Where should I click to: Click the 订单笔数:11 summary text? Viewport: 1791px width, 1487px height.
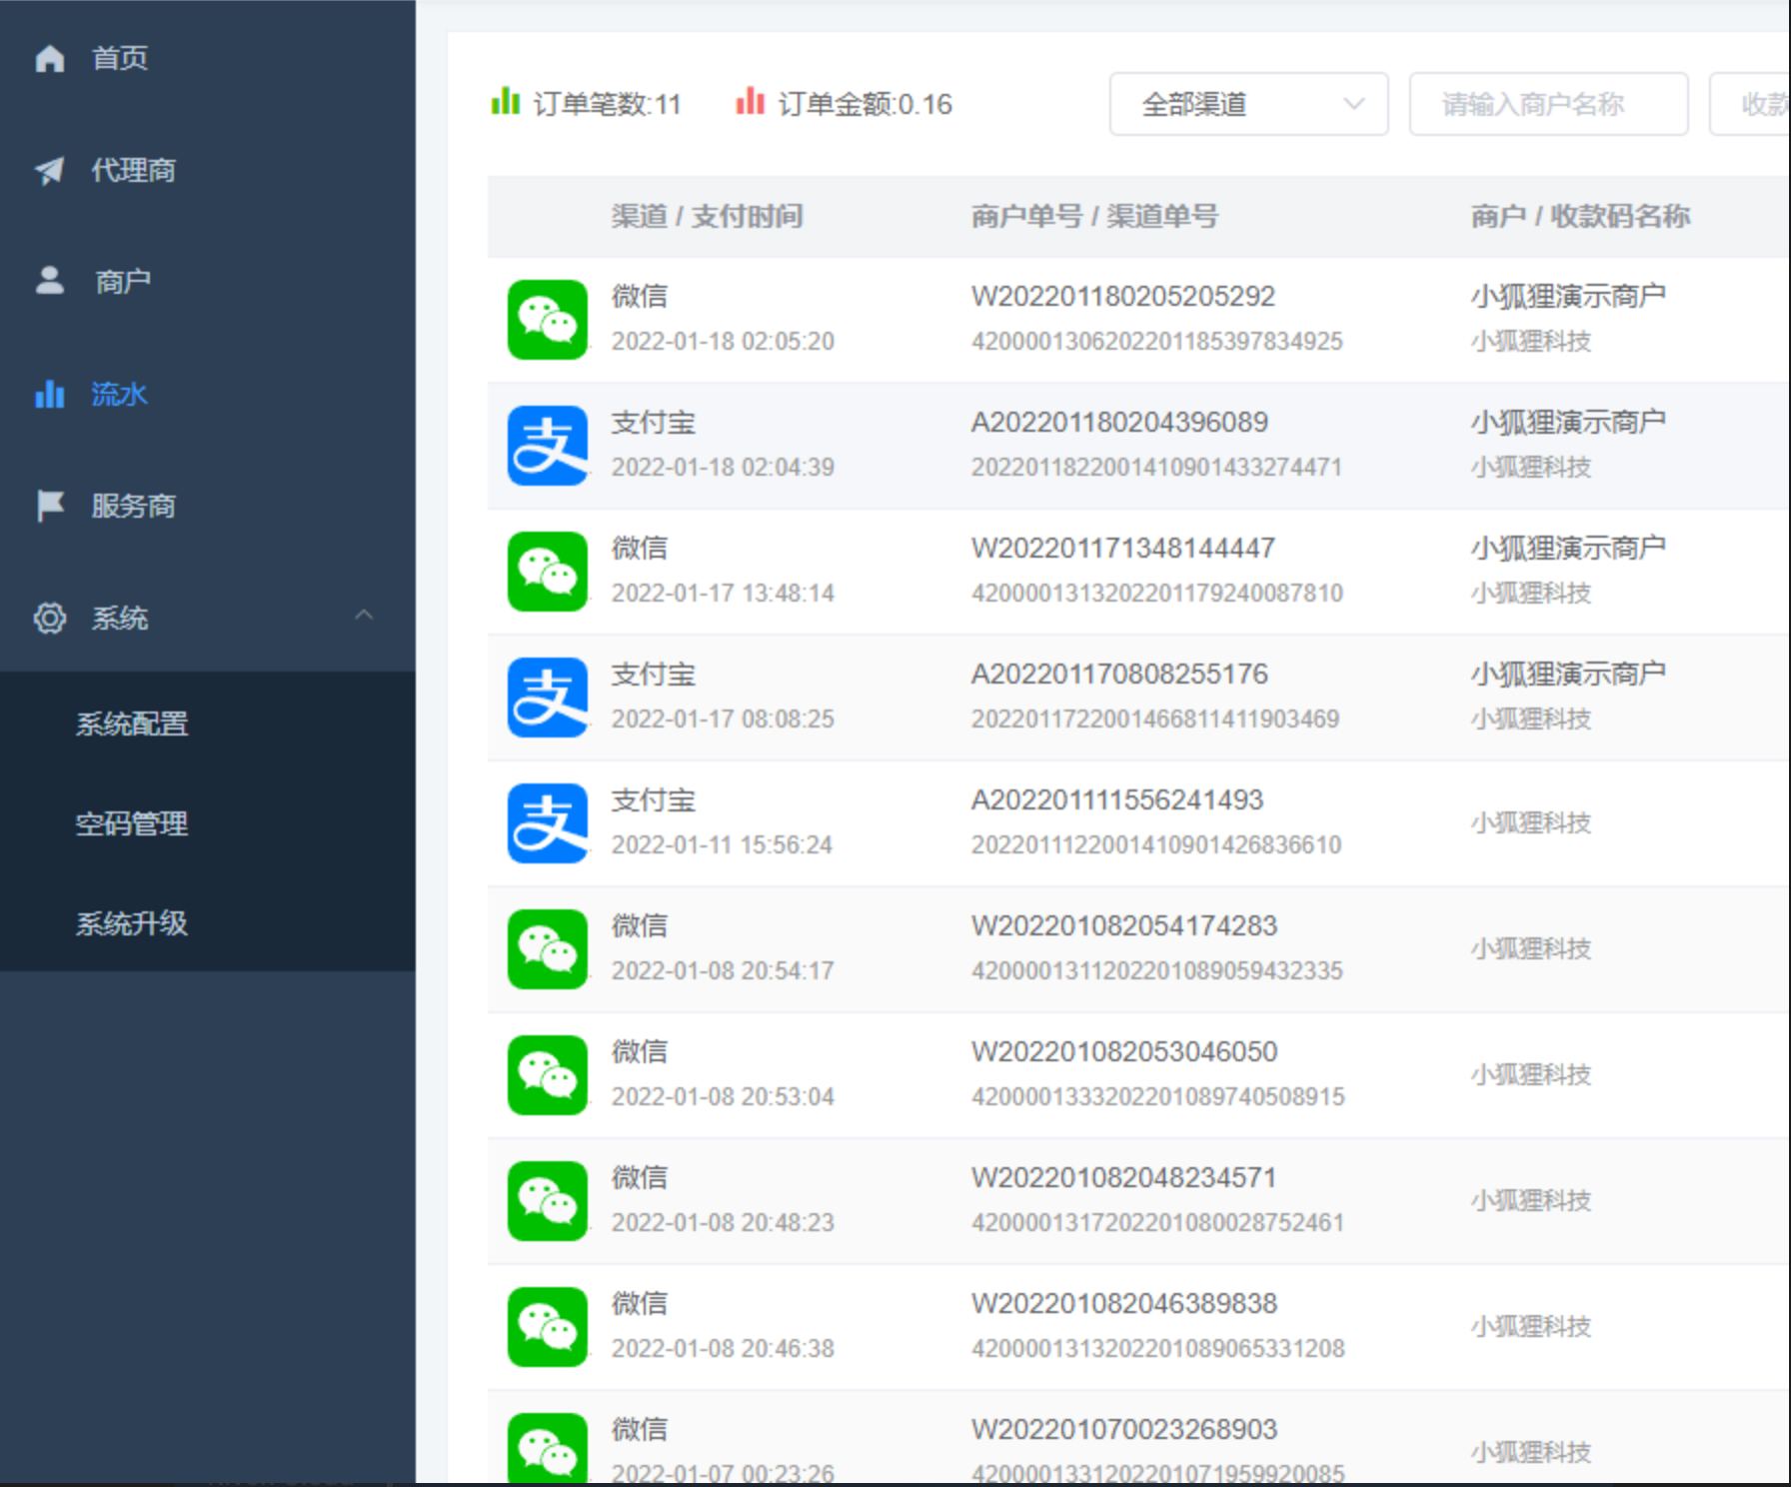(x=607, y=104)
